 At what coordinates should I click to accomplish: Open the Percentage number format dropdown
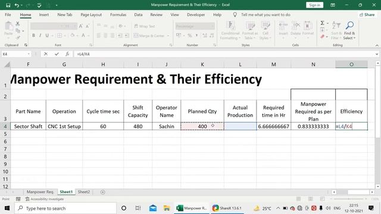pyautogui.click(x=213, y=26)
